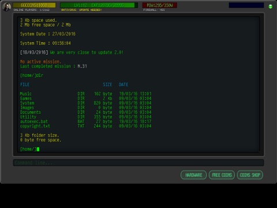Click the green level and EXP bar
Screen dimensions: 277x208
[x=99, y=5]
